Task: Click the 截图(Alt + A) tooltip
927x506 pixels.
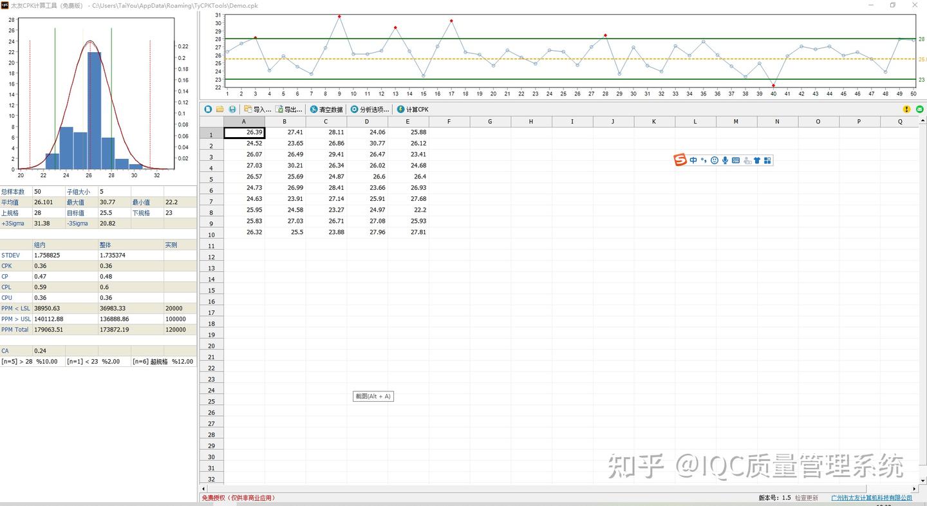Action: [373, 396]
